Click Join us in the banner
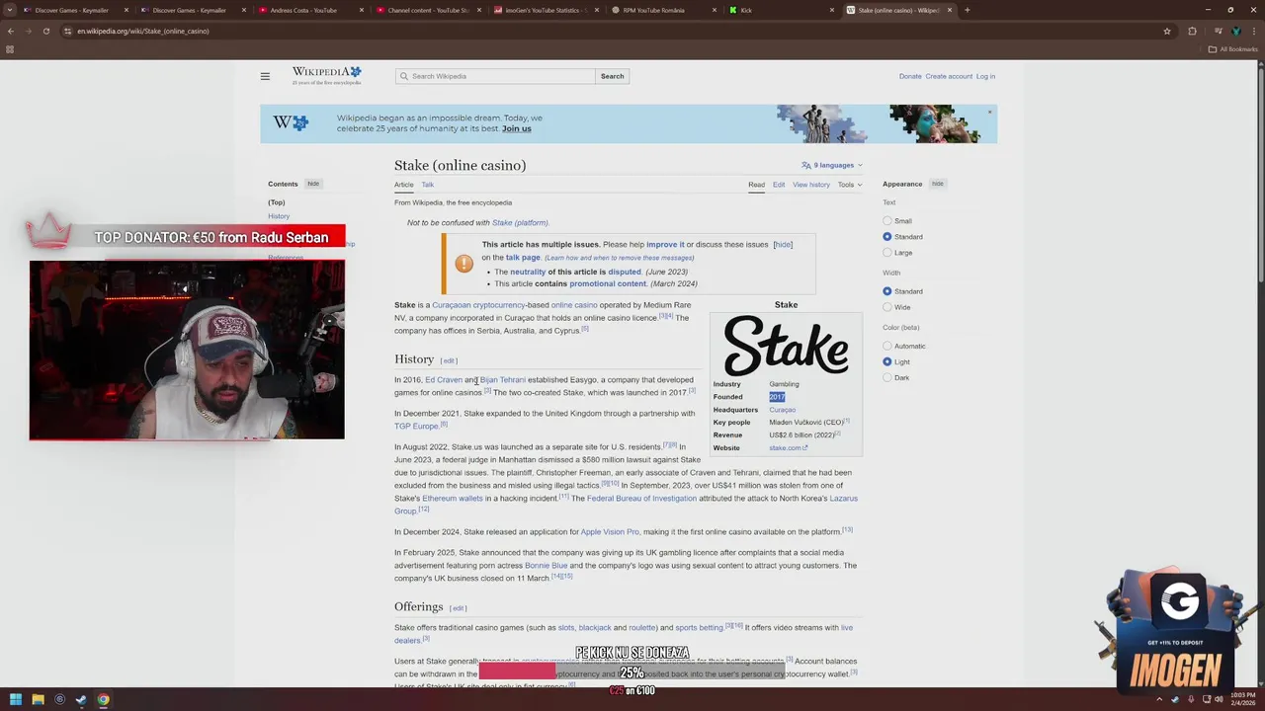Screen dimensions: 1265x711 point(516,128)
